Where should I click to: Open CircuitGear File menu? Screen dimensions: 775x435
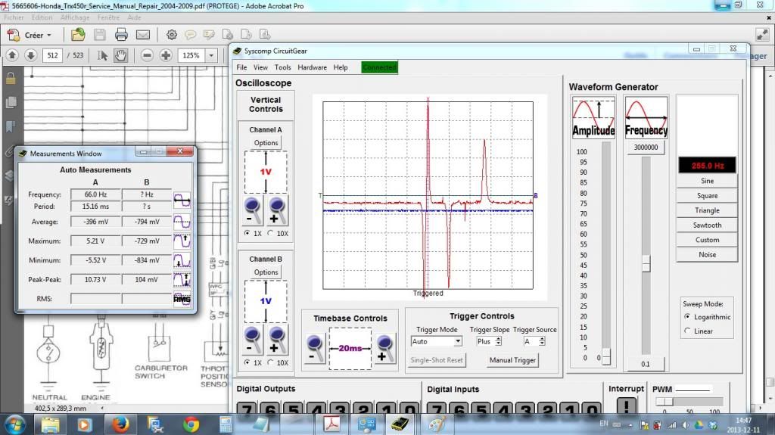coord(241,67)
